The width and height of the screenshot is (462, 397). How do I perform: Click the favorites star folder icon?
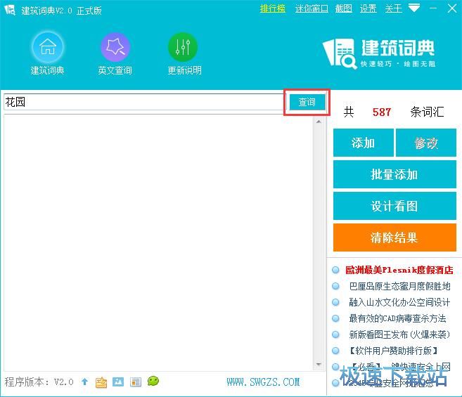[x=101, y=382]
